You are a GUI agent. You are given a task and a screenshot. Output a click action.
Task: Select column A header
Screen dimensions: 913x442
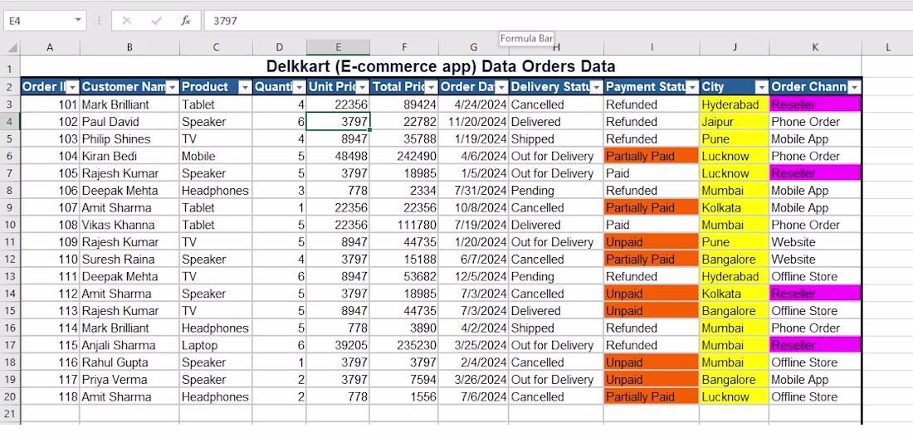pos(50,47)
